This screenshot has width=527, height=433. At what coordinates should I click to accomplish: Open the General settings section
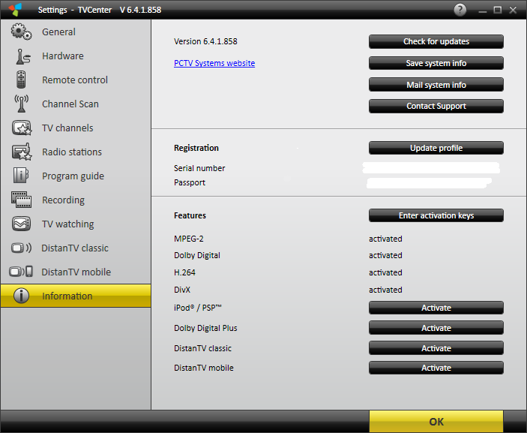pos(76,32)
